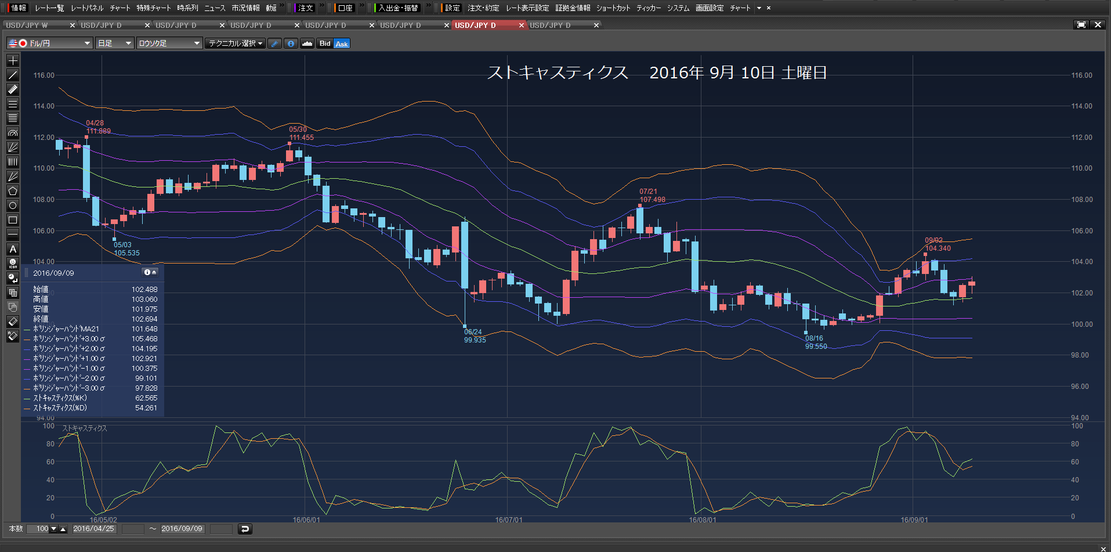Select the vertical lines time zone tool
The width and height of the screenshot is (1111, 552).
[13, 162]
